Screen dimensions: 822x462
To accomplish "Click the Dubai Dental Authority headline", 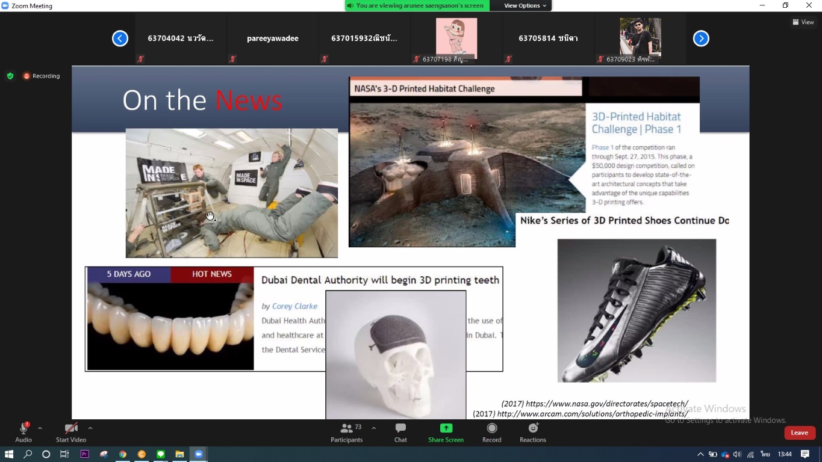I will [x=380, y=280].
